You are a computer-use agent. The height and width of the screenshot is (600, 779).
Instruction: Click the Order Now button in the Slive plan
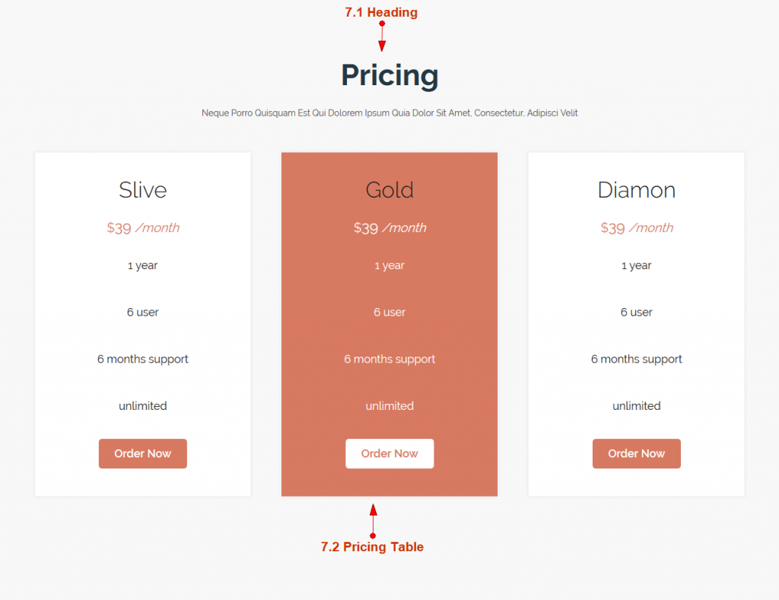(142, 453)
